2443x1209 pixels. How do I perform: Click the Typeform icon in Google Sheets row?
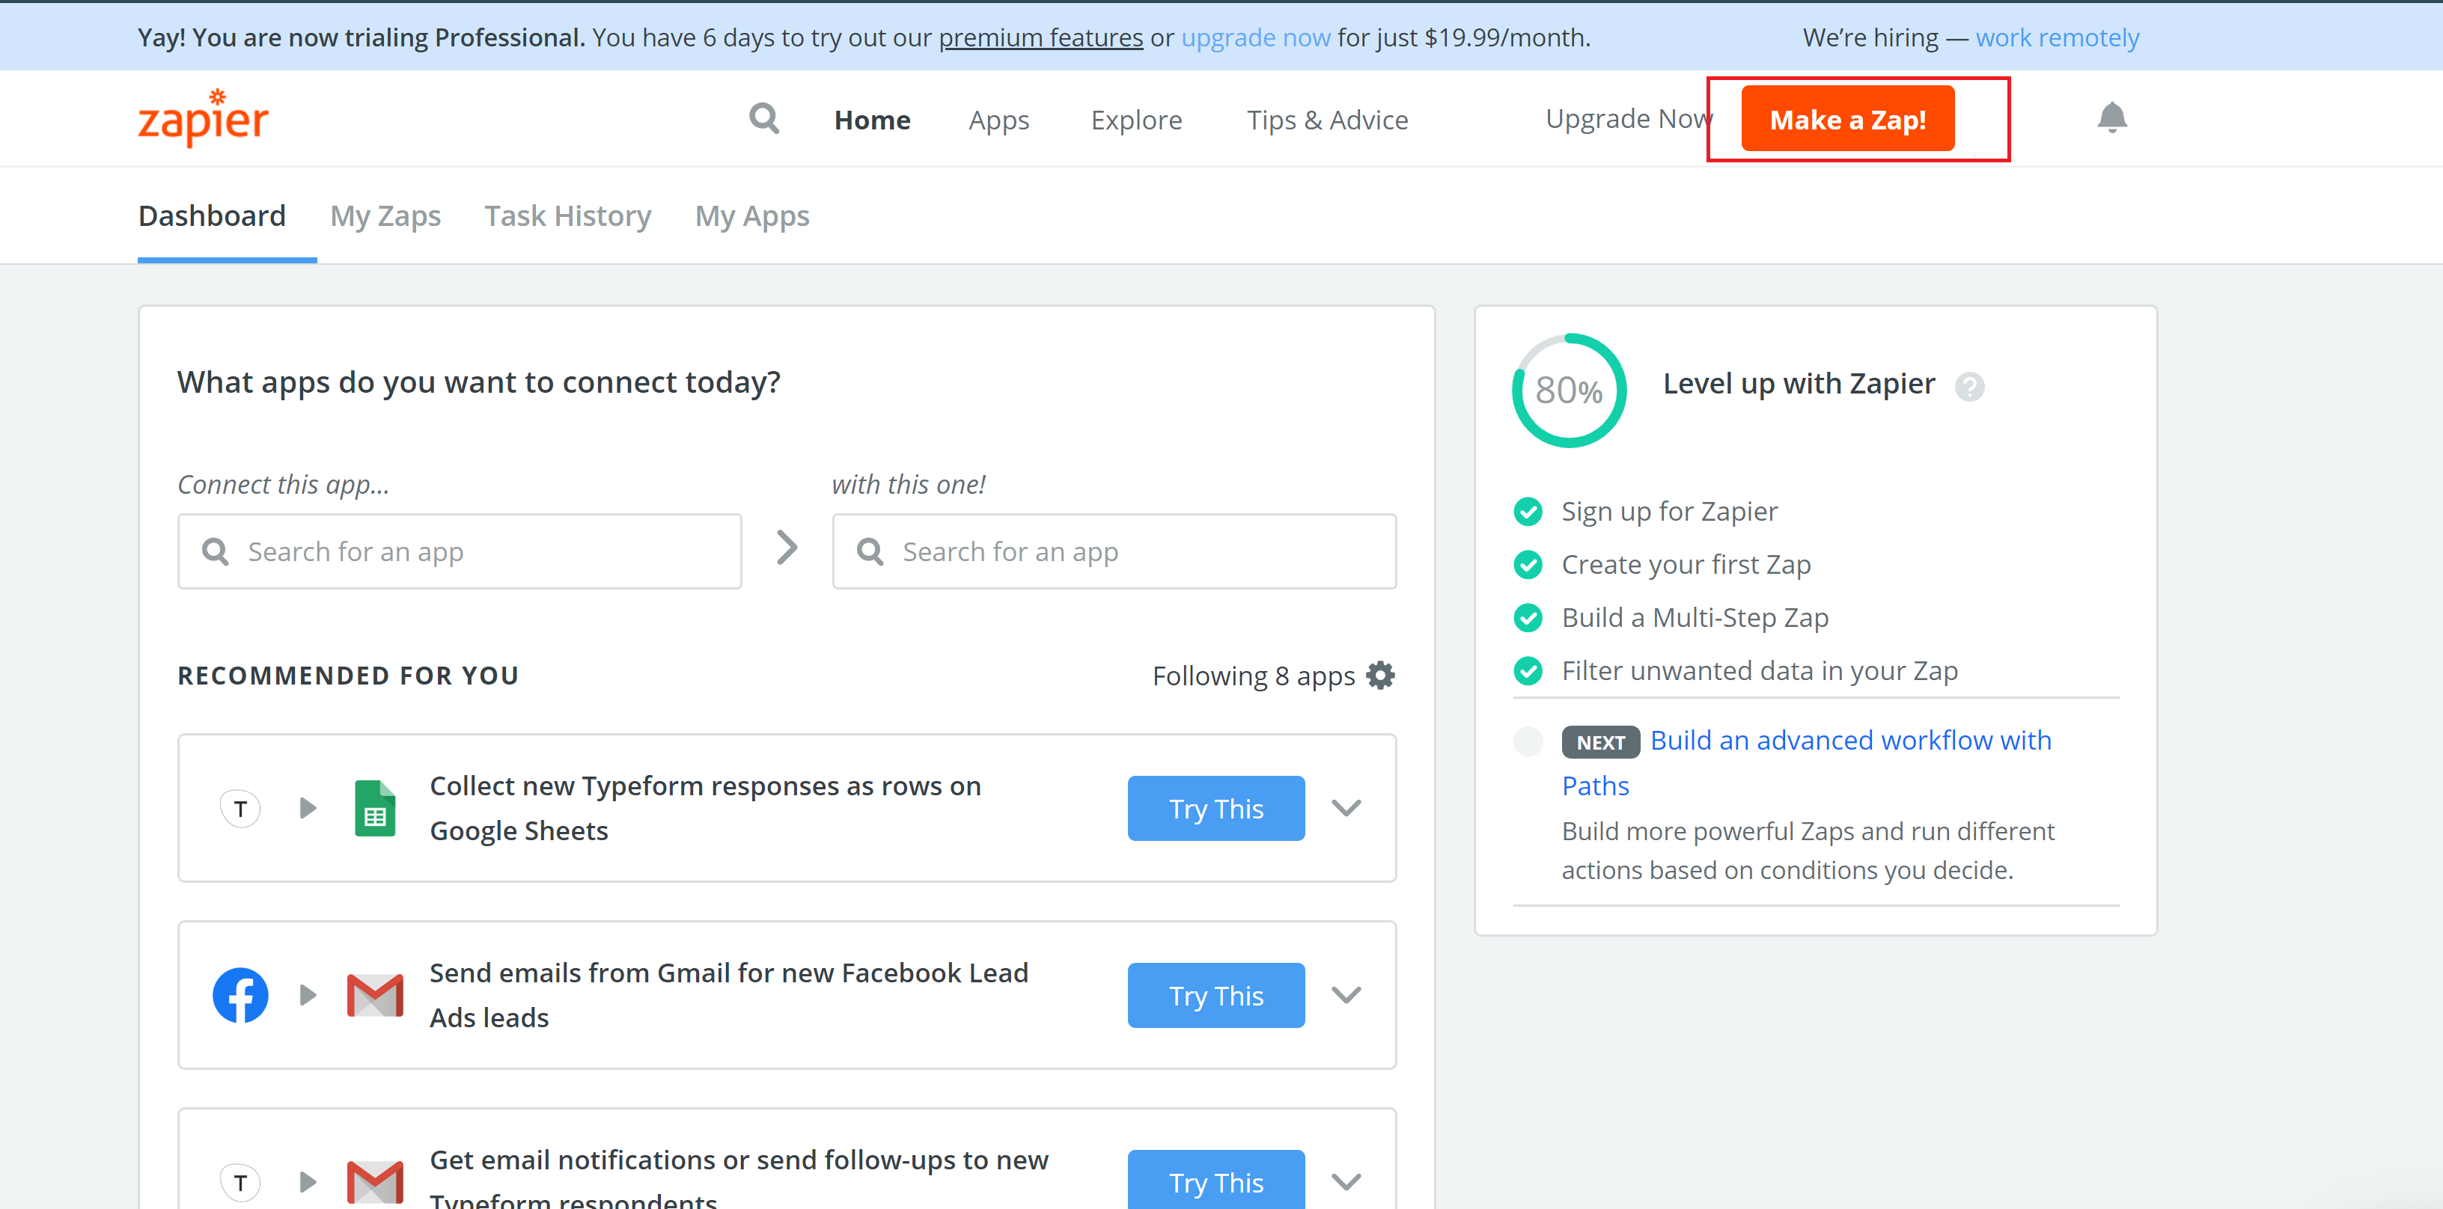[240, 808]
